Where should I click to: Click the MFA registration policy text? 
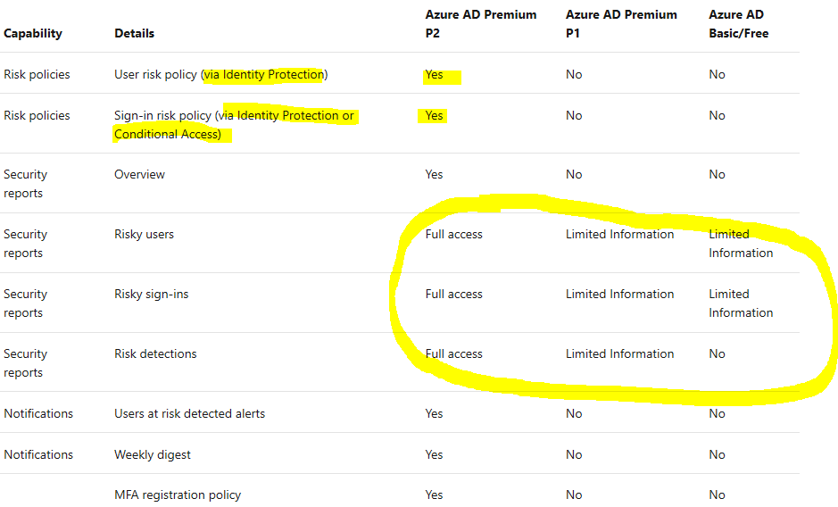click(x=178, y=495)
